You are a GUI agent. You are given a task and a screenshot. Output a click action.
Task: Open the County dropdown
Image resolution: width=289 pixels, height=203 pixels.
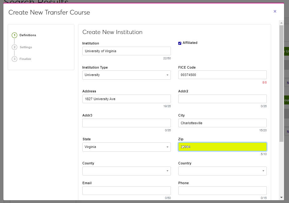click(x=126, y=171)
